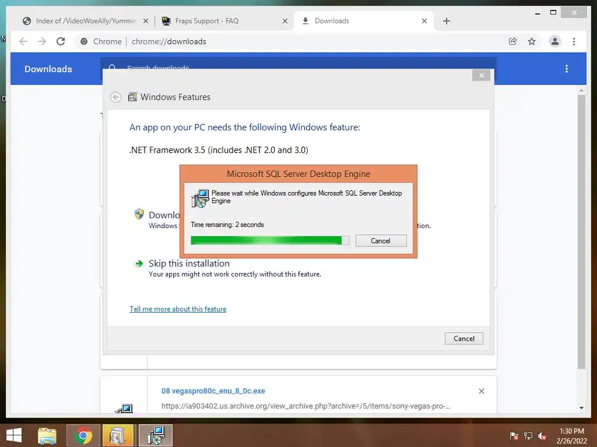Click the shield icon next to Download option

[x=139, y=214]
